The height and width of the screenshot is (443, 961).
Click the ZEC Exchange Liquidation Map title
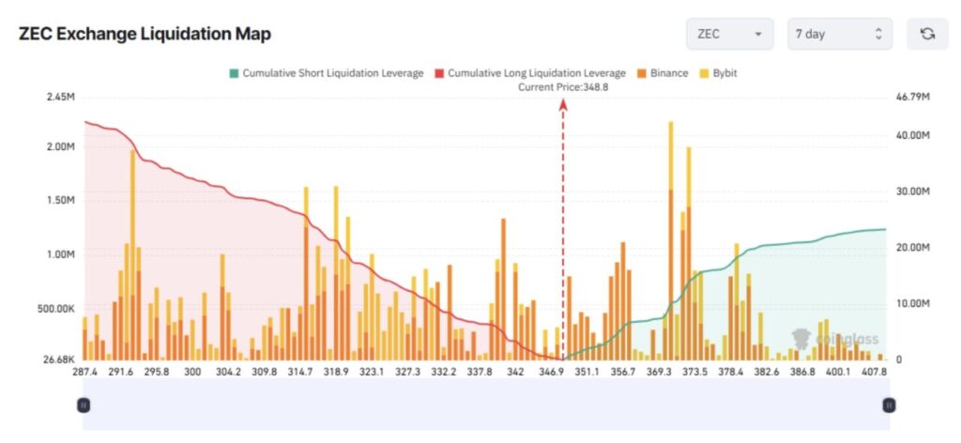click(145, 35)
